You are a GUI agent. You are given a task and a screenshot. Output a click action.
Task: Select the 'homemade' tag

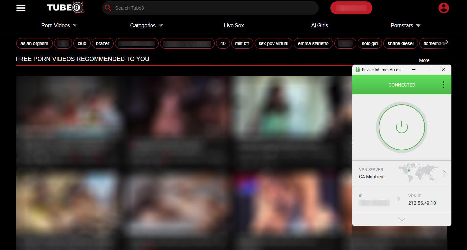(434, 43)
